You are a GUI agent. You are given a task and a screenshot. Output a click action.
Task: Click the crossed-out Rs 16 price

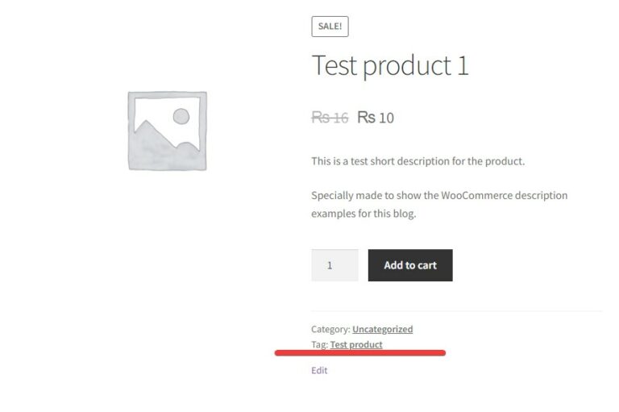330,118
